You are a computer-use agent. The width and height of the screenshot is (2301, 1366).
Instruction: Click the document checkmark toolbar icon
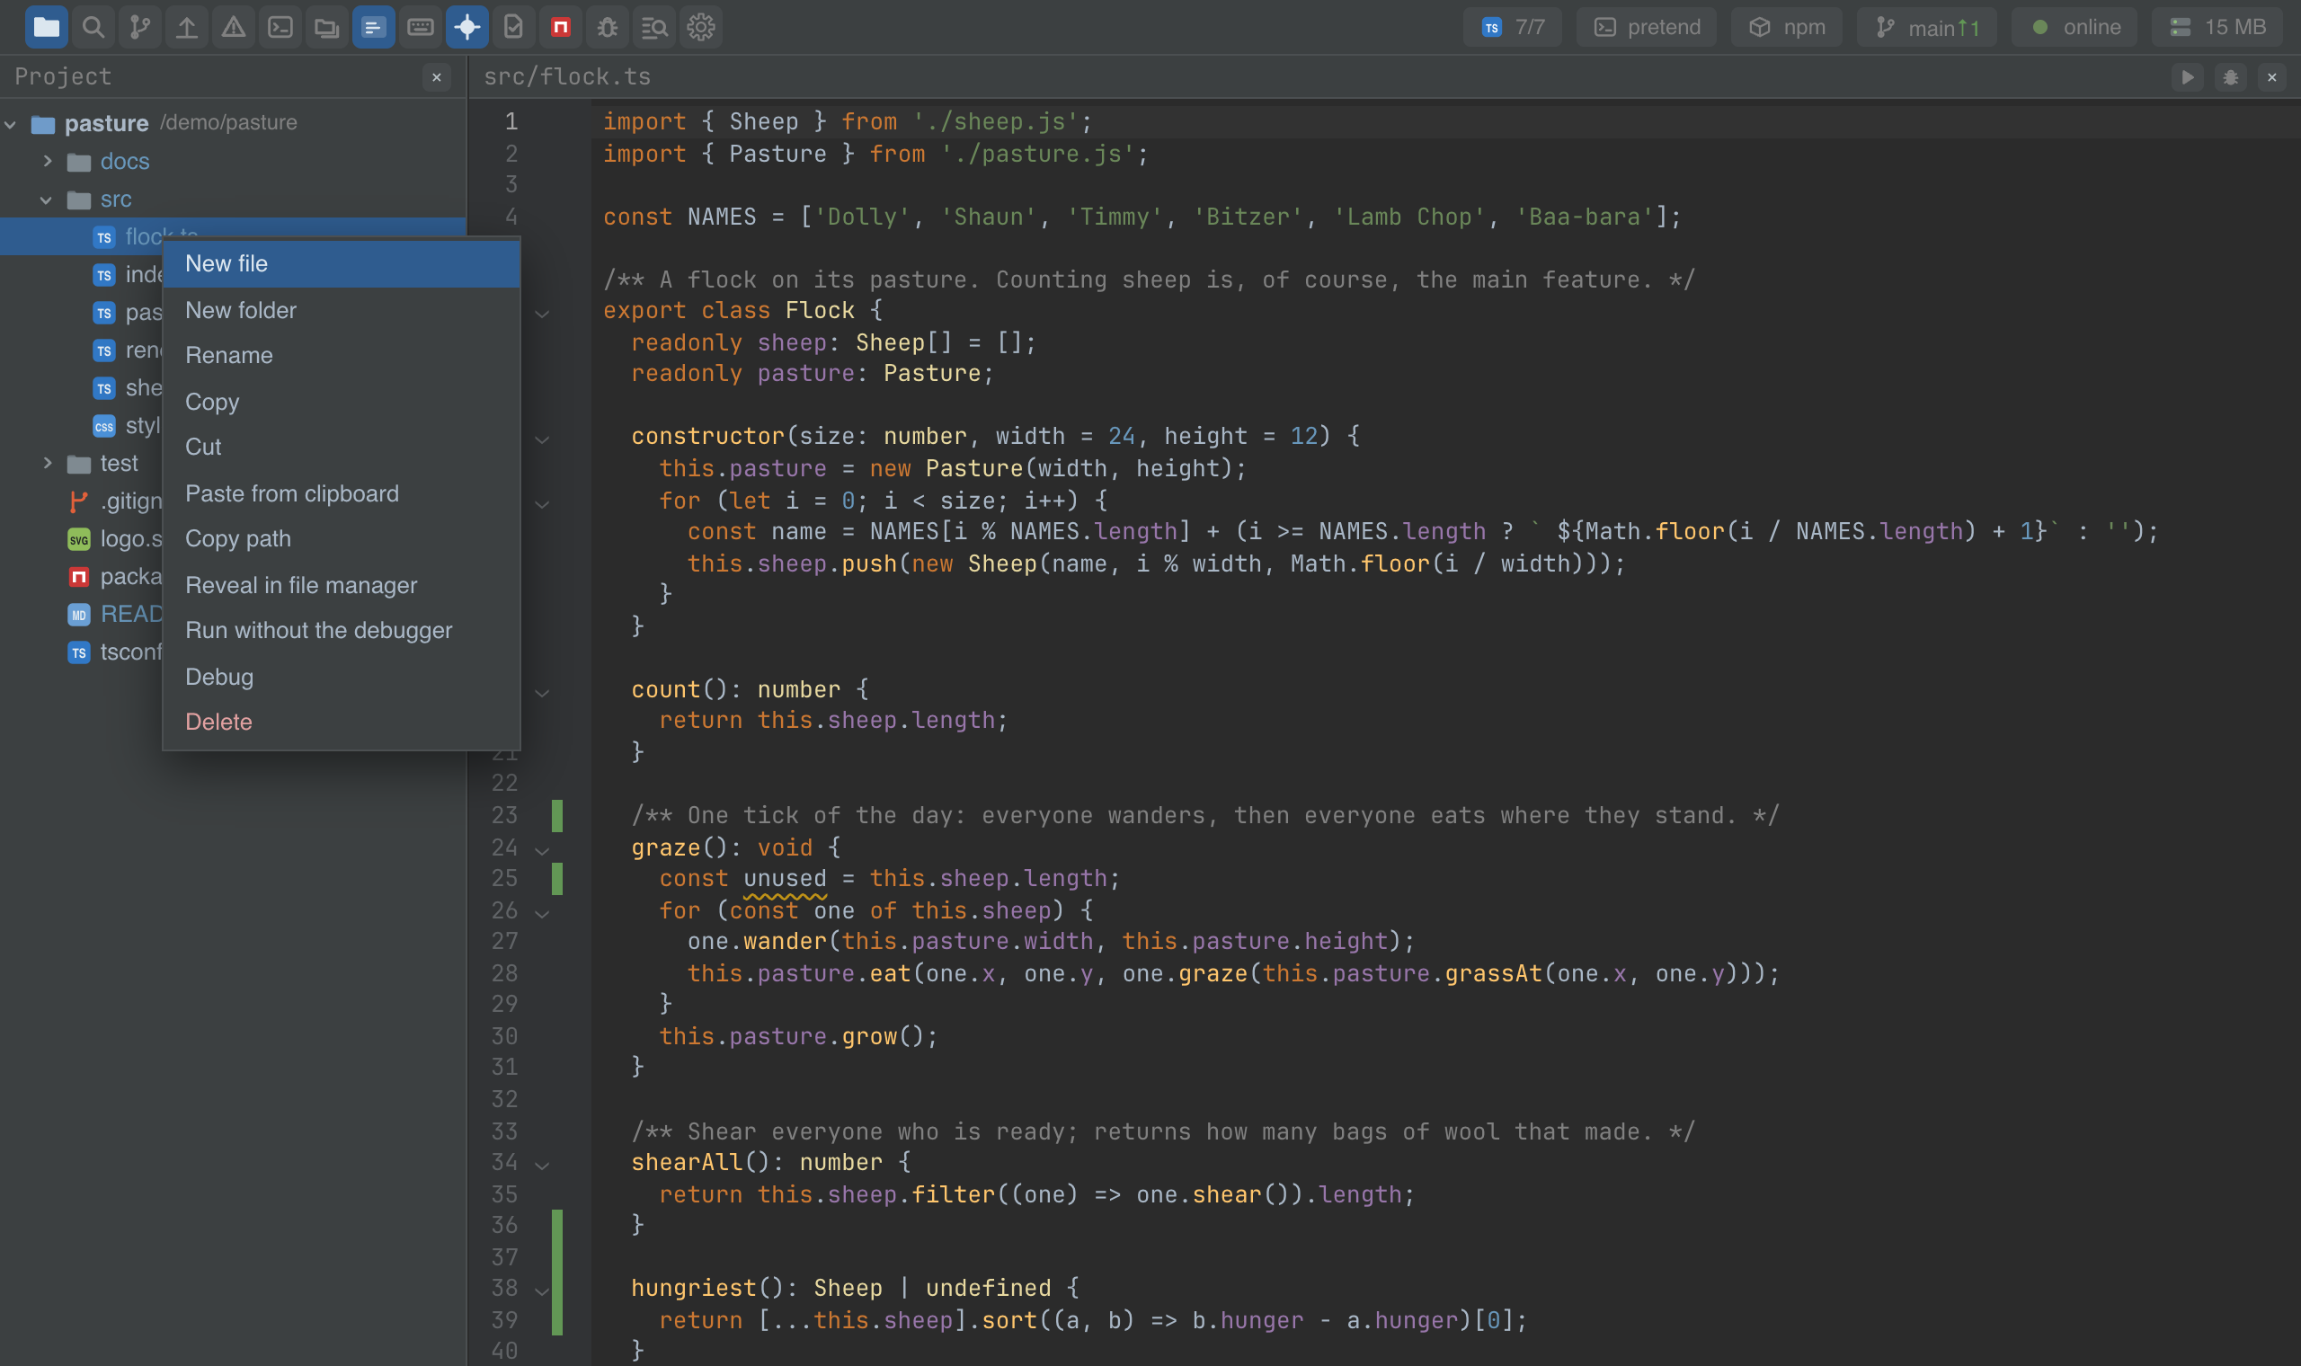[513, 28]
